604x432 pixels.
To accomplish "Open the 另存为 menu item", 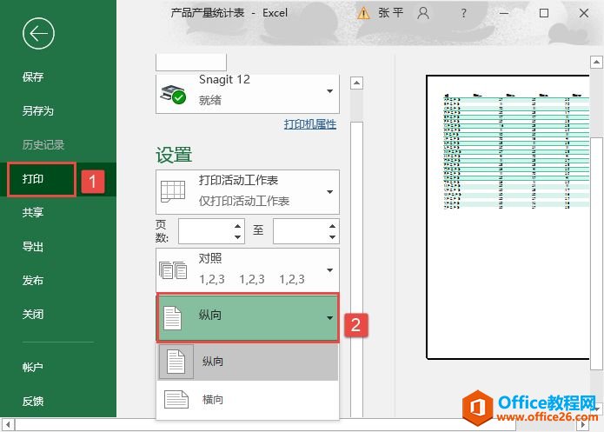I will [37, 111].
